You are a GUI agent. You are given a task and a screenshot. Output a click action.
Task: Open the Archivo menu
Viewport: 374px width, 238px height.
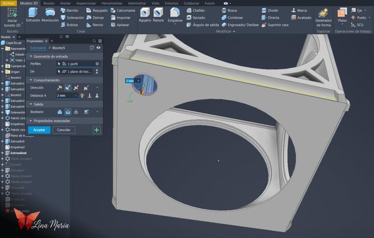point(8,3)
